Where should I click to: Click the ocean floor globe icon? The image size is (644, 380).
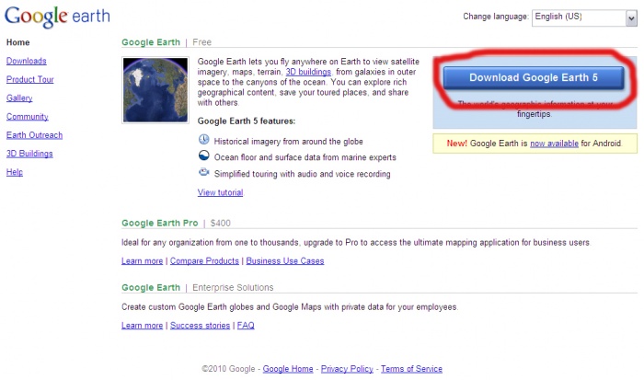point(203,155)
